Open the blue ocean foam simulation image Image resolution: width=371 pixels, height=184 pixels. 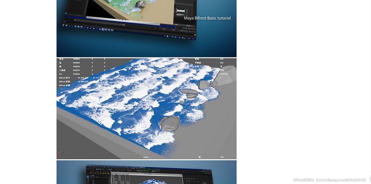click(x=146, y=108)
